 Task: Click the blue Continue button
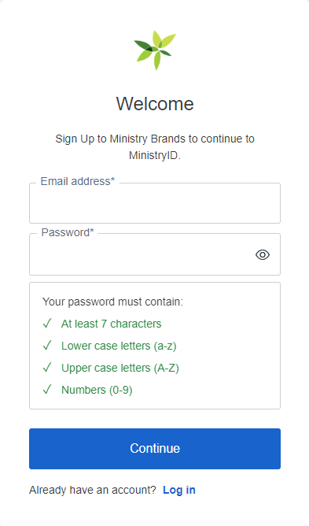tap(155, 449)
